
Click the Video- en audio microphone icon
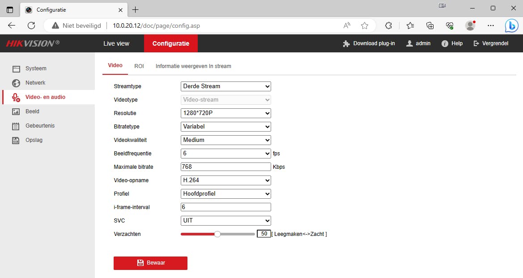16,98
